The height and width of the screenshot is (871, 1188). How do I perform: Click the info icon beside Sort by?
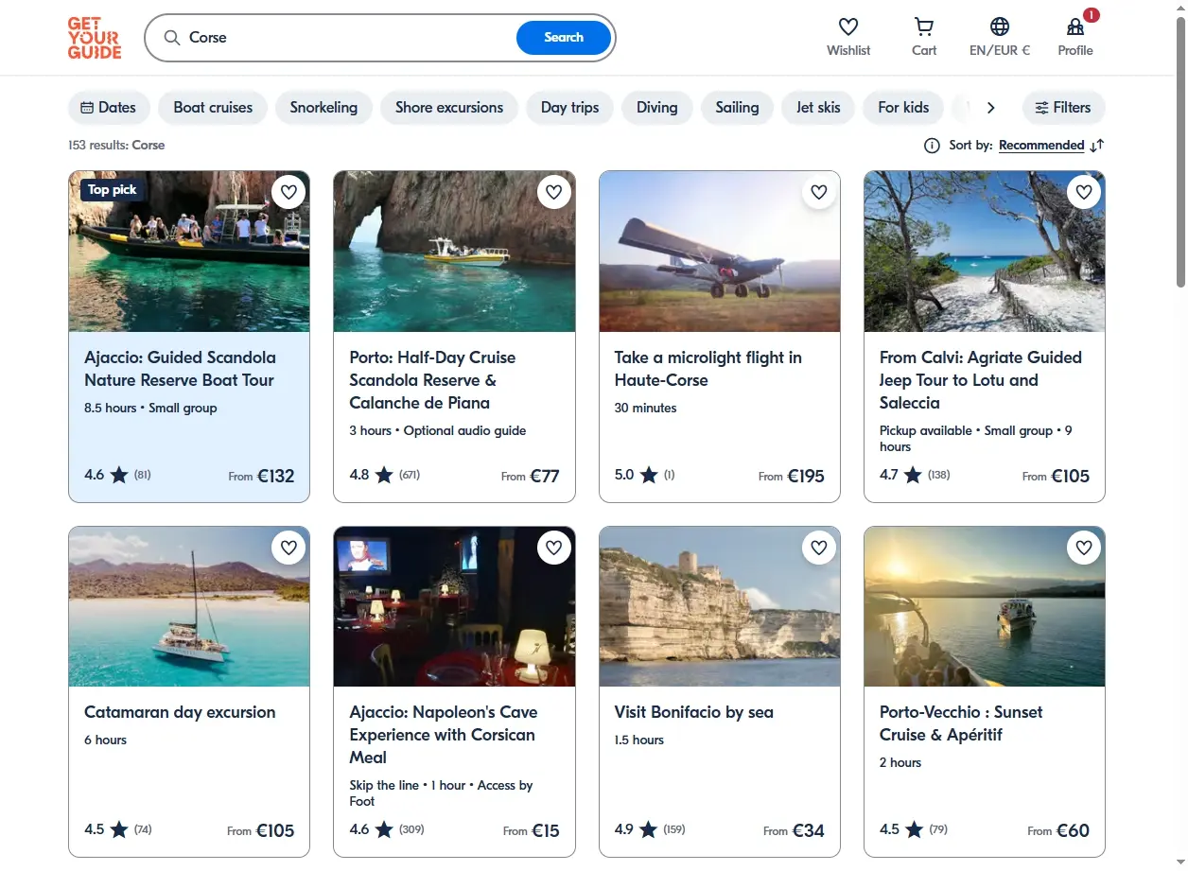[x=932, y=146]
